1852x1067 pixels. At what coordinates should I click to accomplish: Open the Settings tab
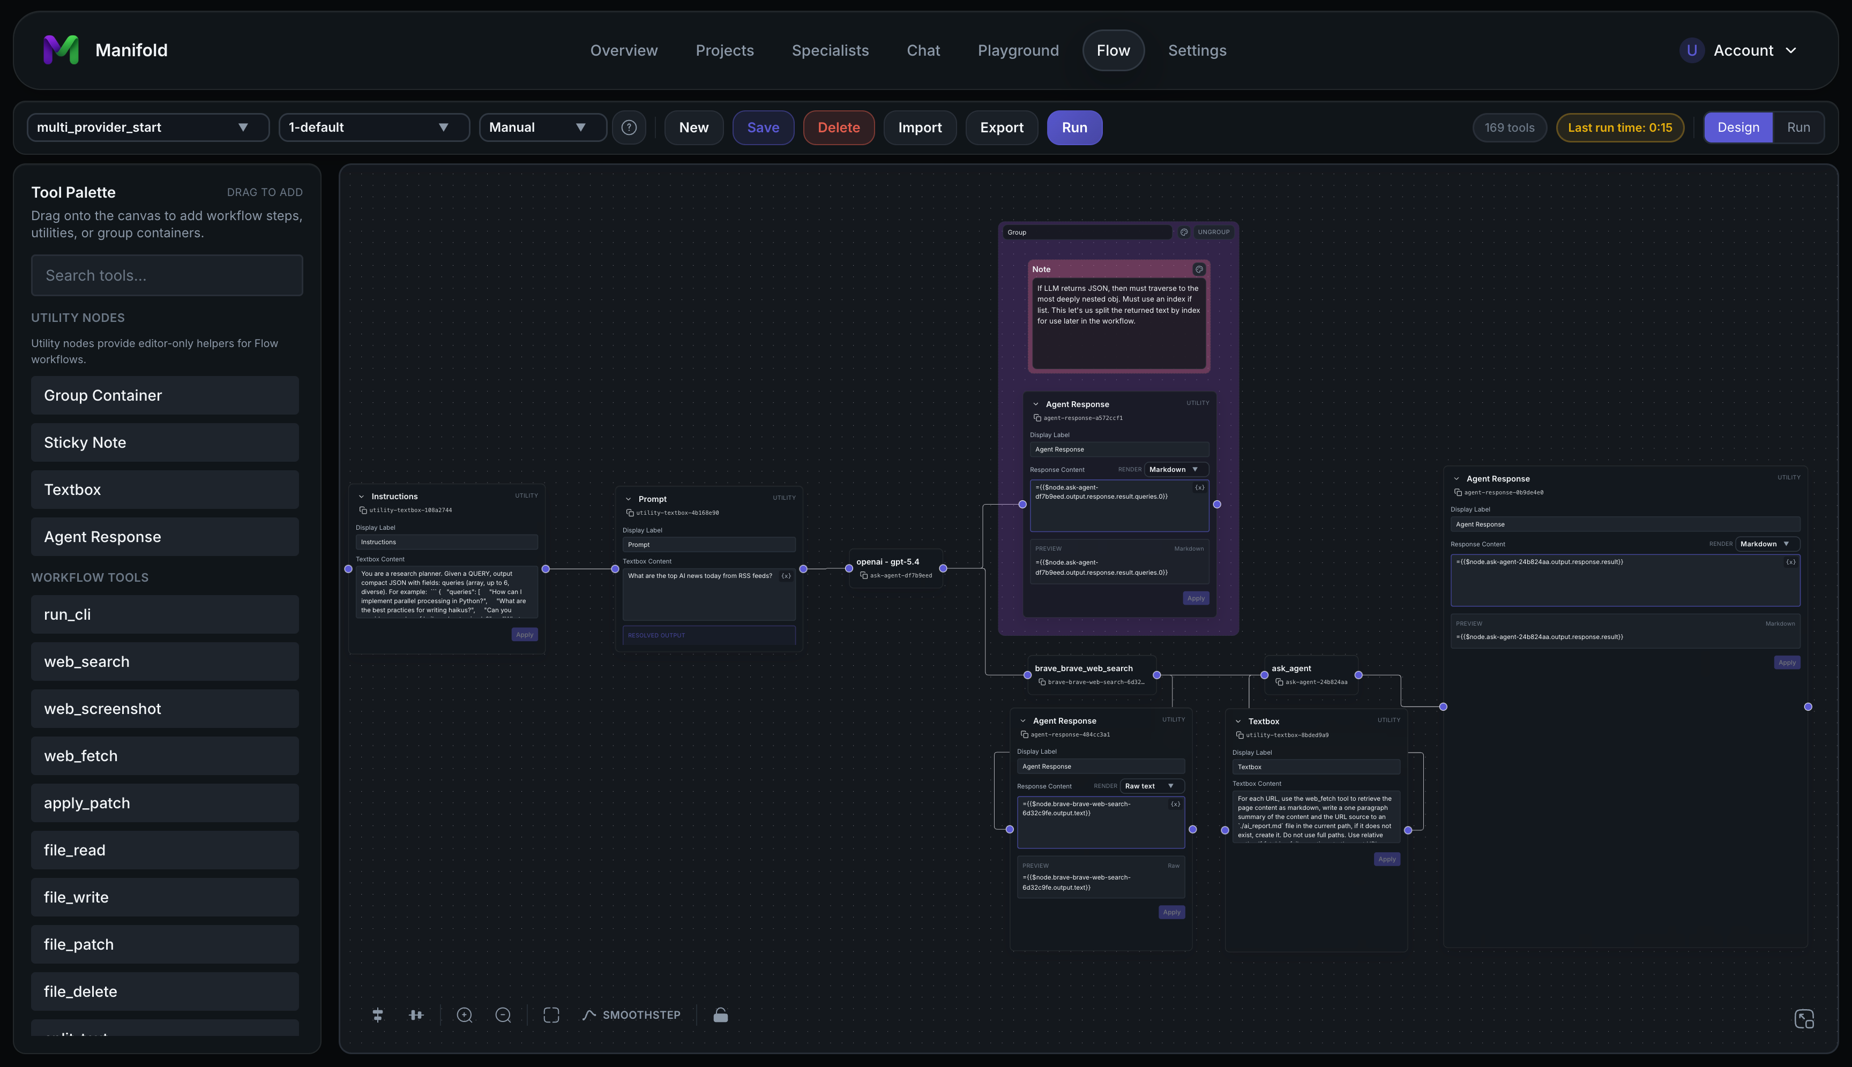(1197, 50)
